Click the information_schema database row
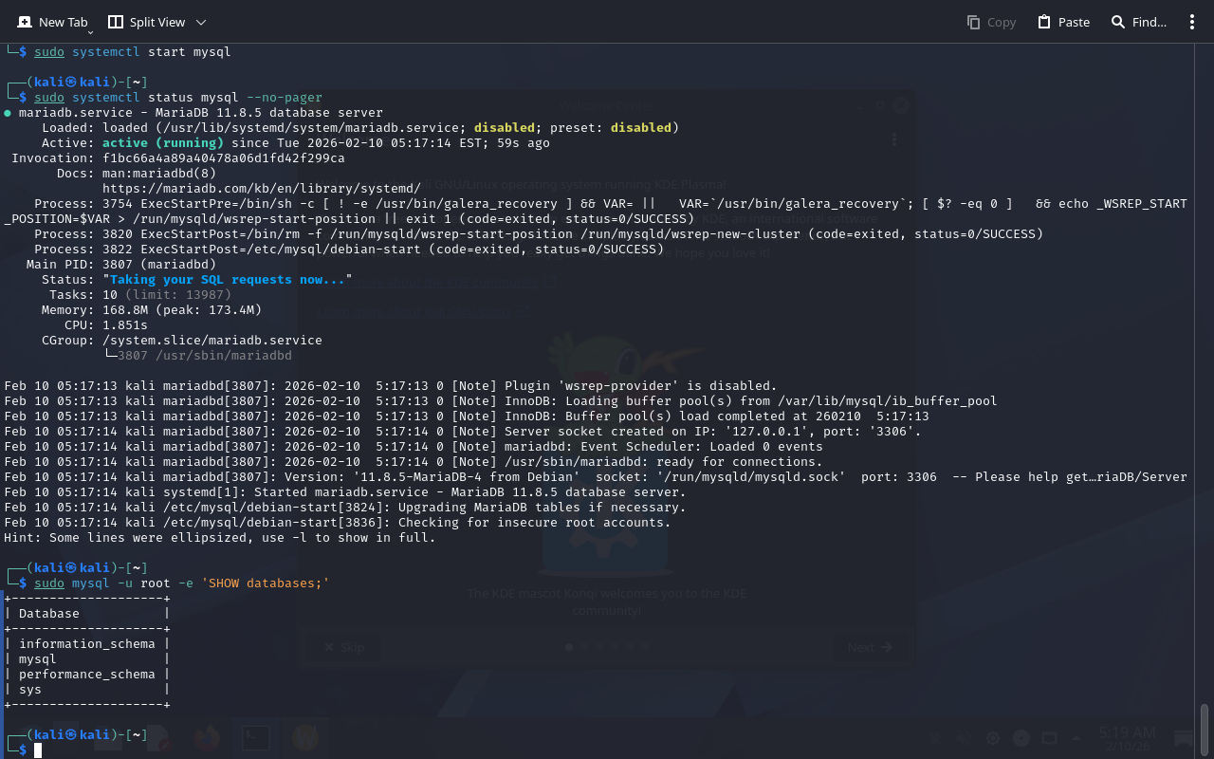 coord(86,643)
